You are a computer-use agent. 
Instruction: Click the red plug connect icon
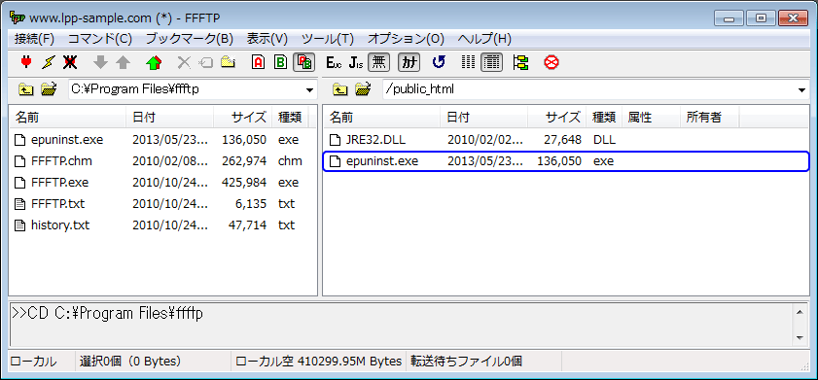pyautogui.click(x=25, y=63)
